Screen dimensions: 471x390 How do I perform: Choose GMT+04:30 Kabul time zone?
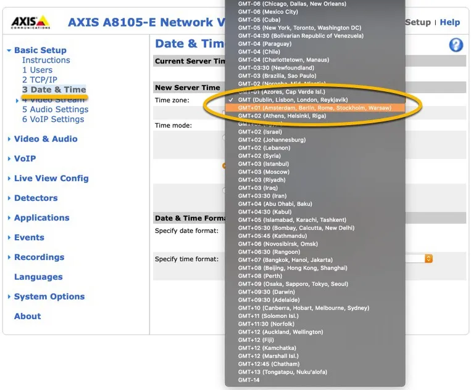pos(315,212)
